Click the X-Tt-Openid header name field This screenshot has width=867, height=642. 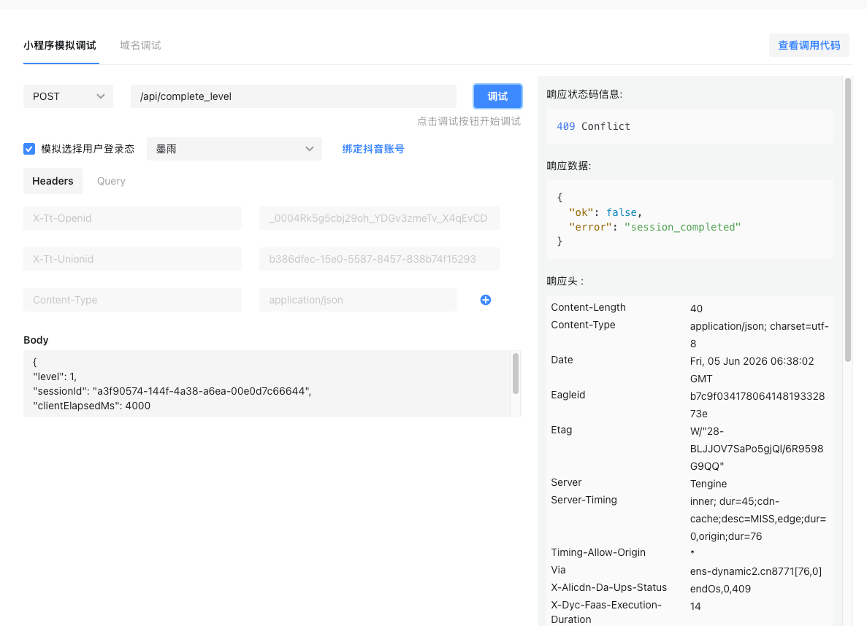132,218
